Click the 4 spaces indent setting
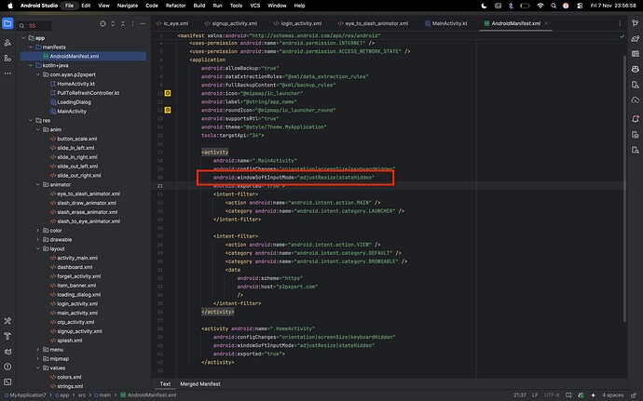The width and height of the screenshot is (643, 401). point(612,394)
